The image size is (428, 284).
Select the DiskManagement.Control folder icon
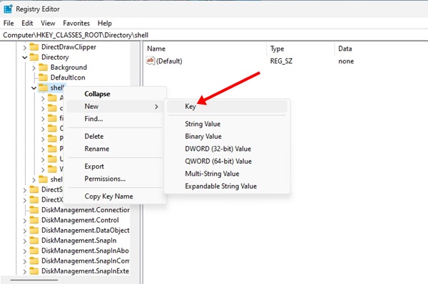[x=34, y=220]
